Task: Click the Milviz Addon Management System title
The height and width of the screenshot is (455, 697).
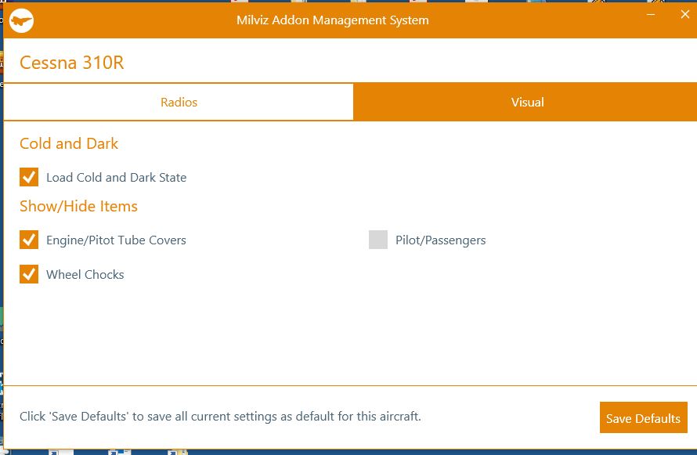Action: click(333, 20)
